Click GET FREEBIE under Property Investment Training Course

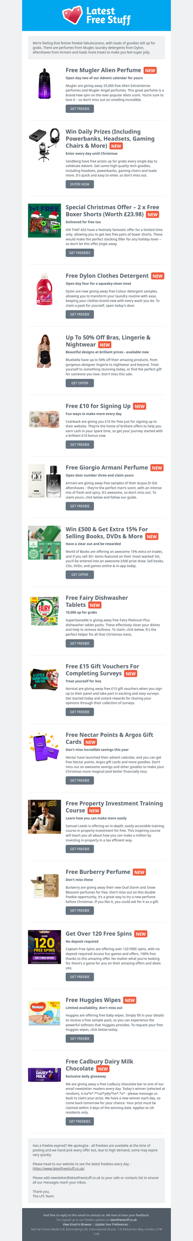[x=80, y=849]
